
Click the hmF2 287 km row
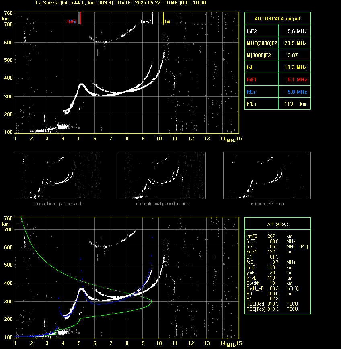[269, 236]
